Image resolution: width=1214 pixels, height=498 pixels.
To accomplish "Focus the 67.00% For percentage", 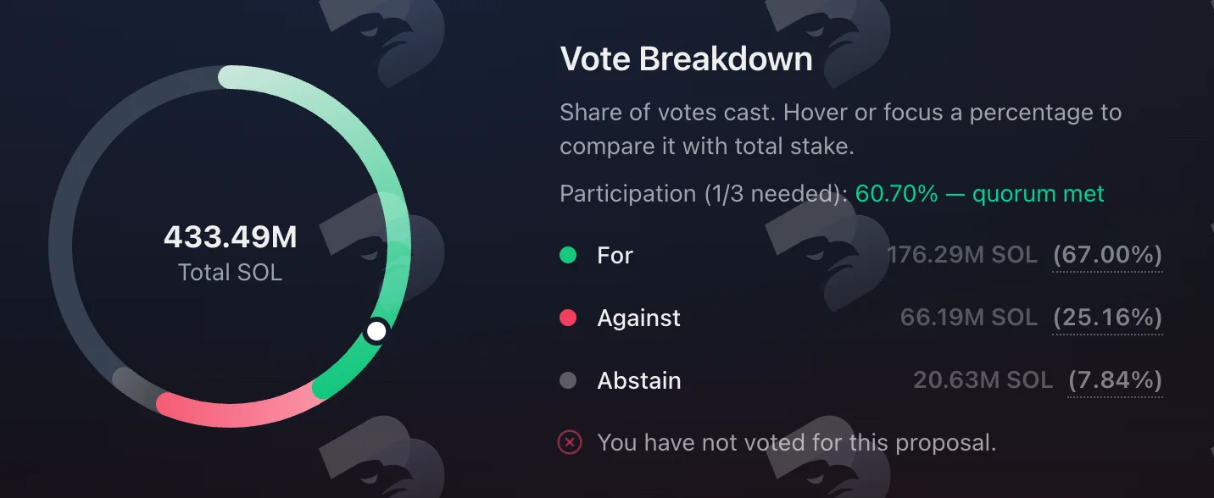I will click(x=1107, y=255).
